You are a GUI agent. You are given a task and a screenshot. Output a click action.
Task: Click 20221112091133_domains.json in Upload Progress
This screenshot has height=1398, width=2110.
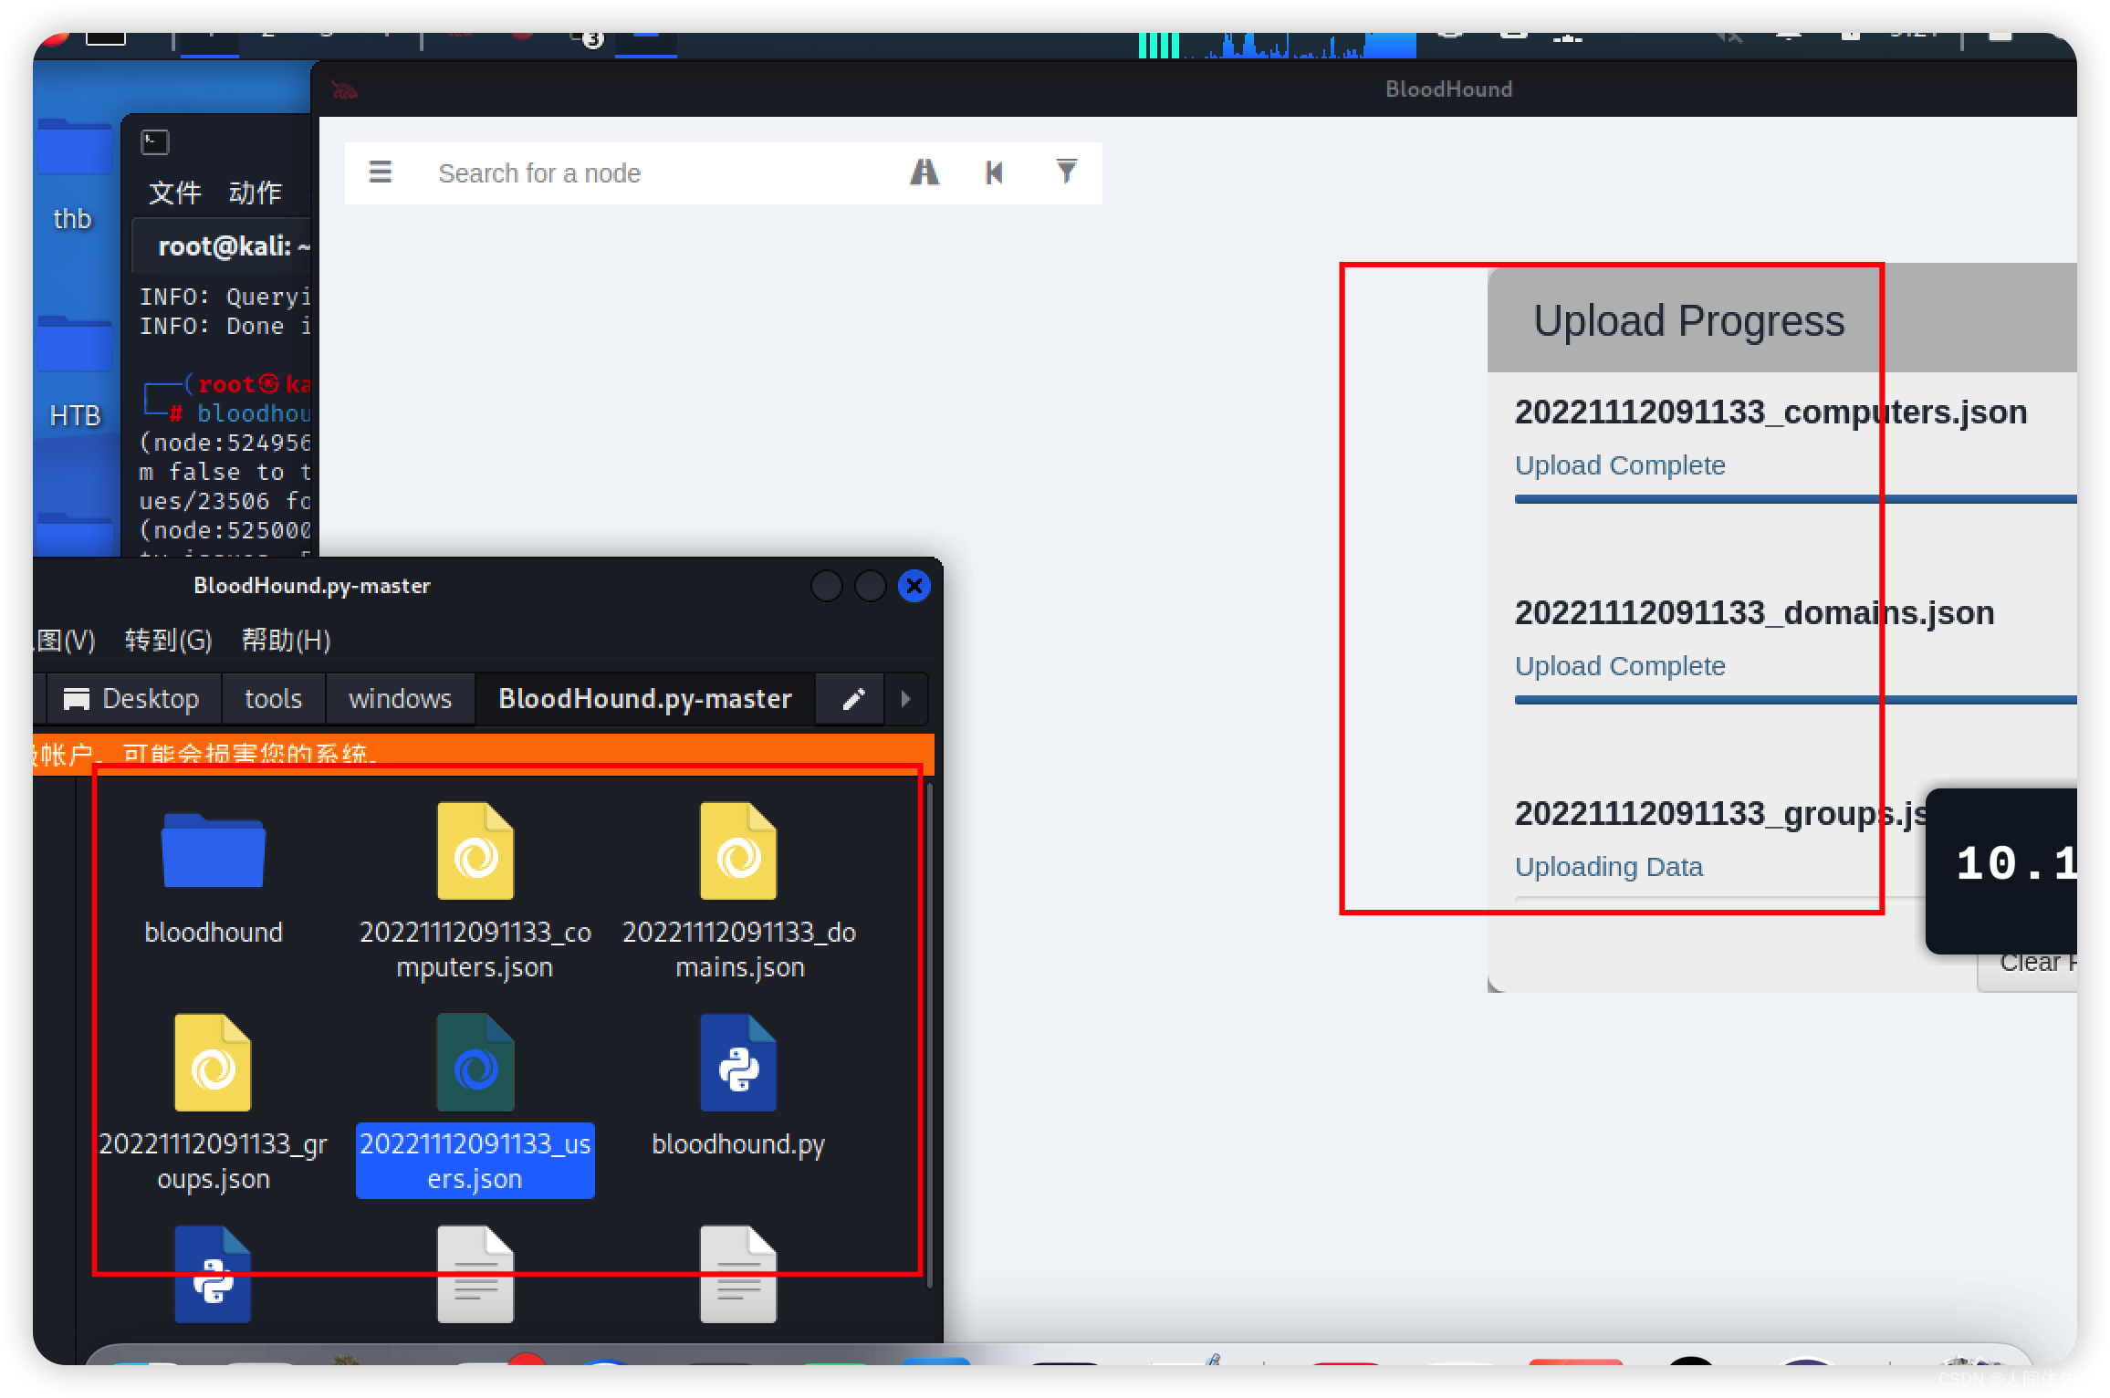tap(1754, 613)
